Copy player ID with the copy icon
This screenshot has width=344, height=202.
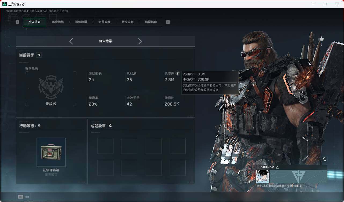[x=298, y=186]
